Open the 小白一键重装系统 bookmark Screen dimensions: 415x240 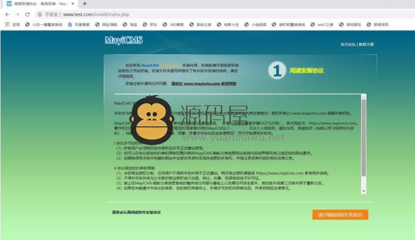[x=44, y=24]
